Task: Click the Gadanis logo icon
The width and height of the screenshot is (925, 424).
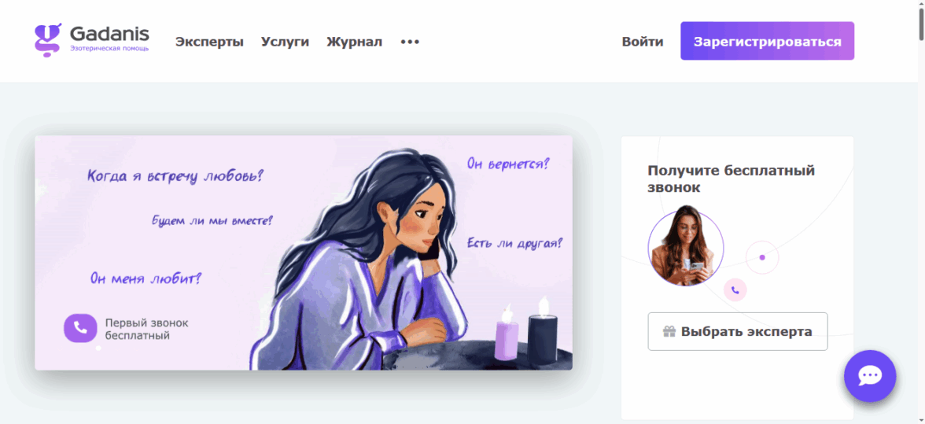Action: click(48, 40)
